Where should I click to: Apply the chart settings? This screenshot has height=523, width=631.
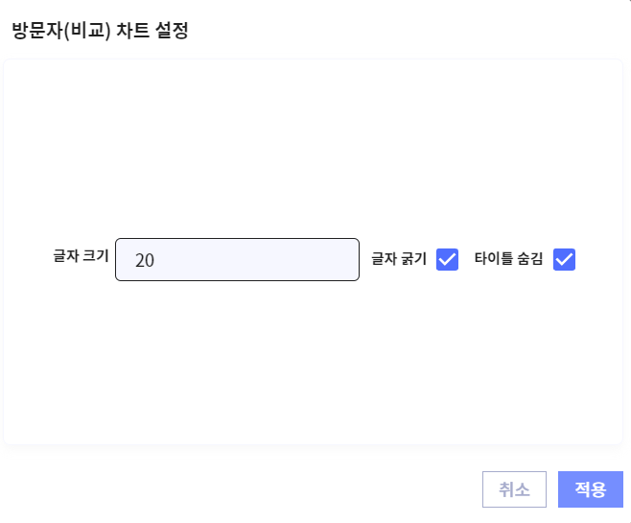pyautogui.click(x=591, y=488)
